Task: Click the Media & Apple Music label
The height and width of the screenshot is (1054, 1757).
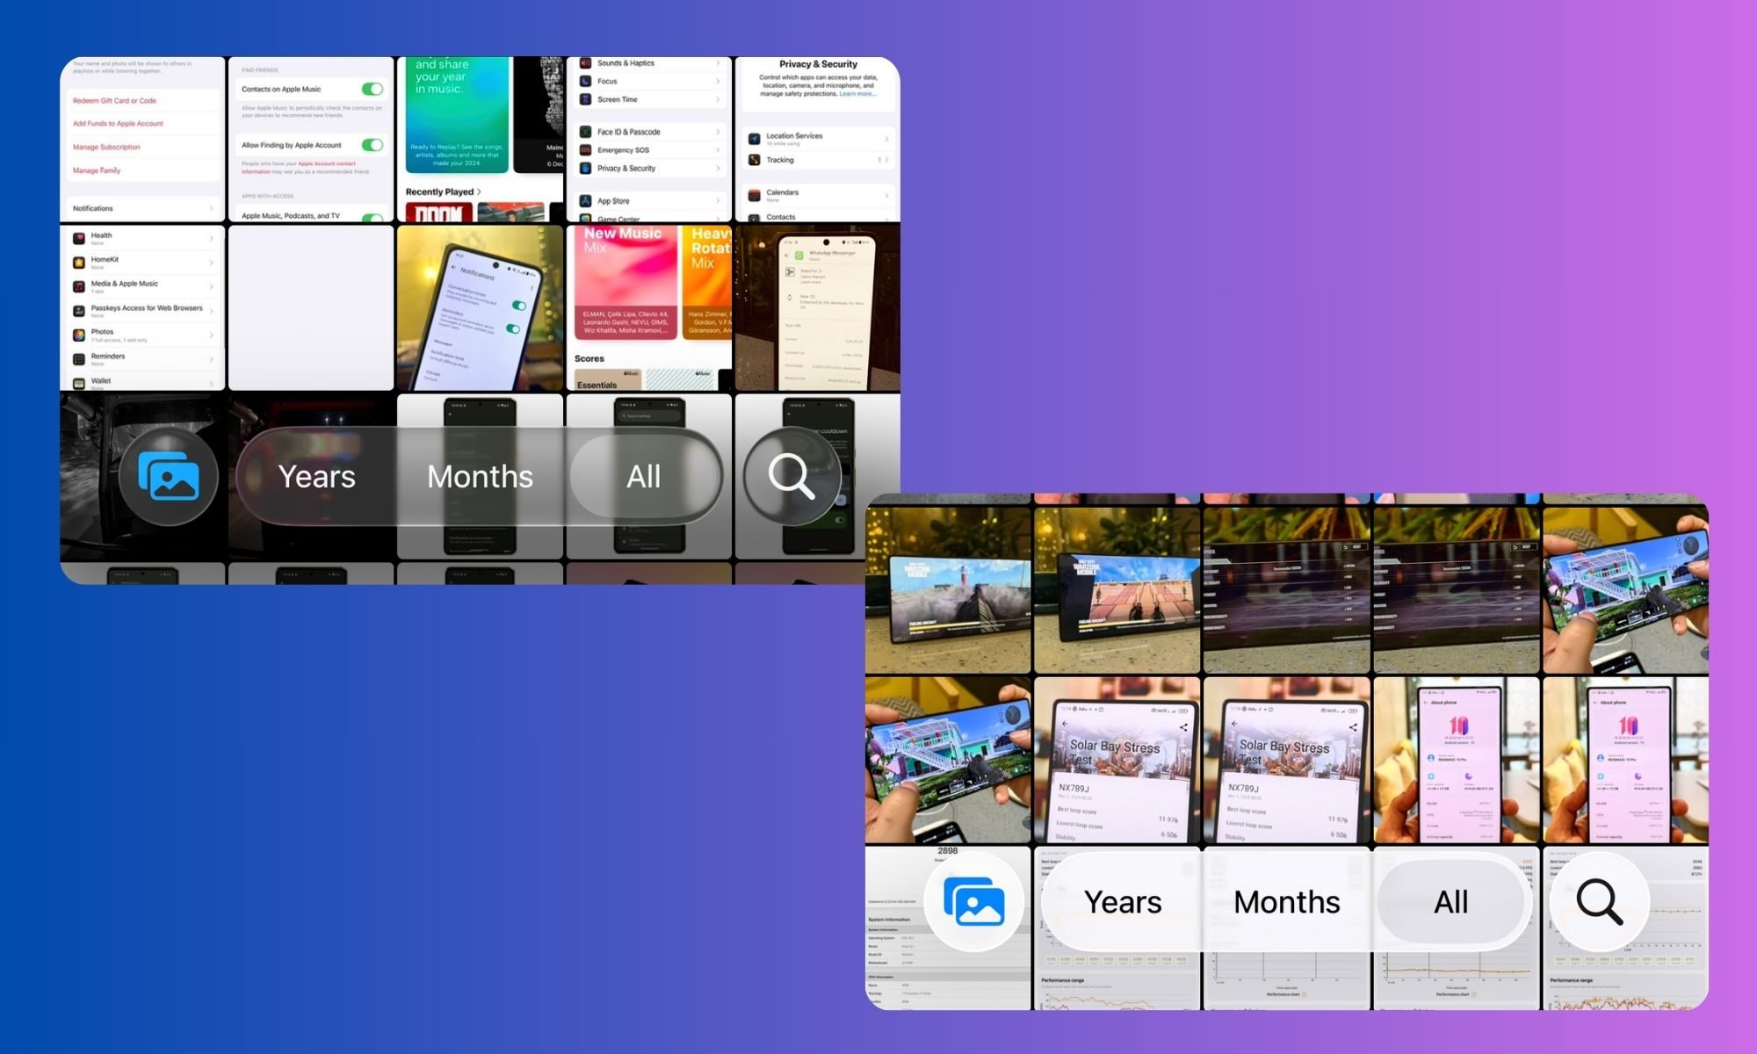Action: tap(125, 284)
